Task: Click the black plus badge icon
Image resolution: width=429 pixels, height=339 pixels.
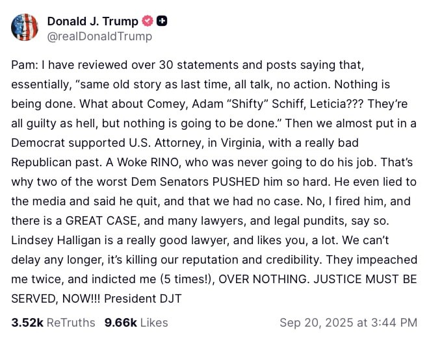Action: 162,21
